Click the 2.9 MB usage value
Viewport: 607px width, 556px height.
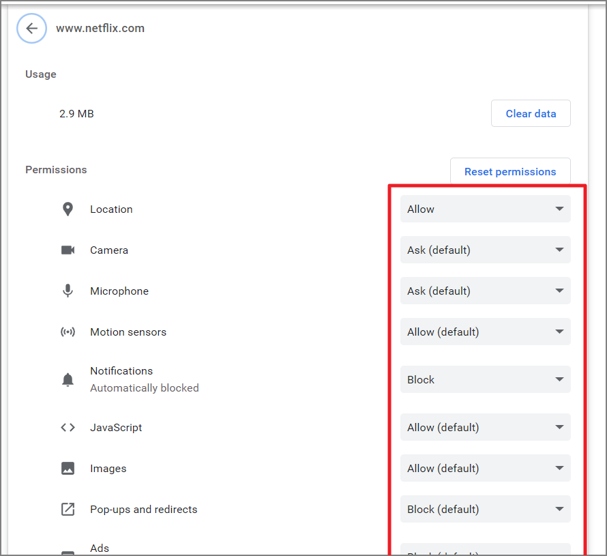tap(76, 114)
